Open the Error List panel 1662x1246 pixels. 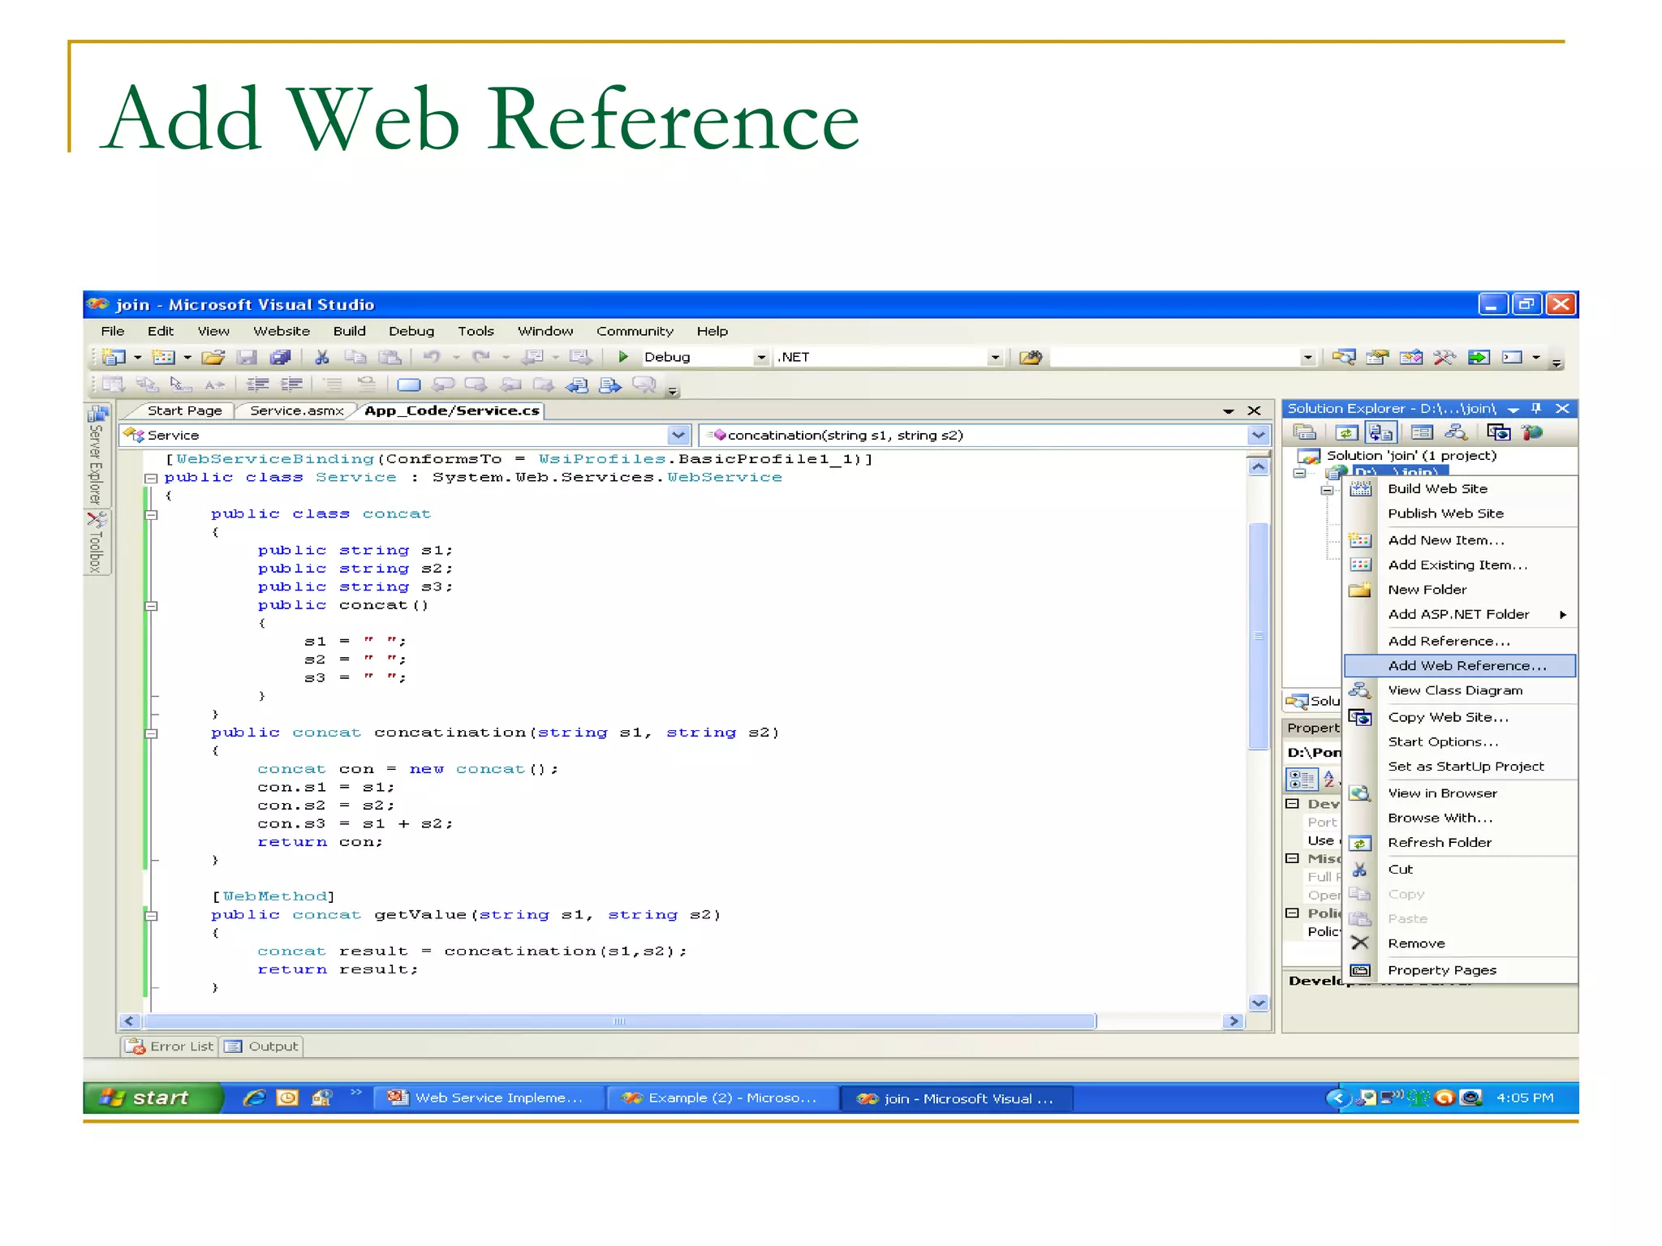pos(170,1046)
